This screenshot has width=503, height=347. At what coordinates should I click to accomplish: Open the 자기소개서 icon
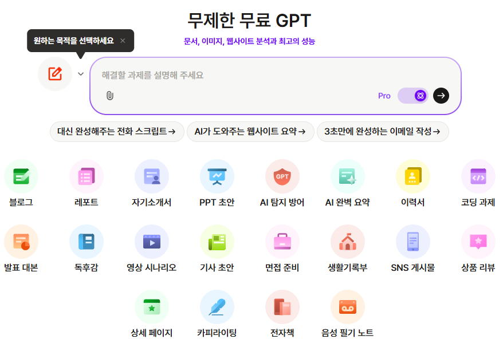[152, 176]
